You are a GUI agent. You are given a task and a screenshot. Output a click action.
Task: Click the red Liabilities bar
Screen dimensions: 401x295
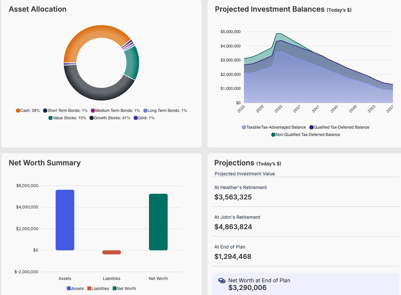(112, 252)
